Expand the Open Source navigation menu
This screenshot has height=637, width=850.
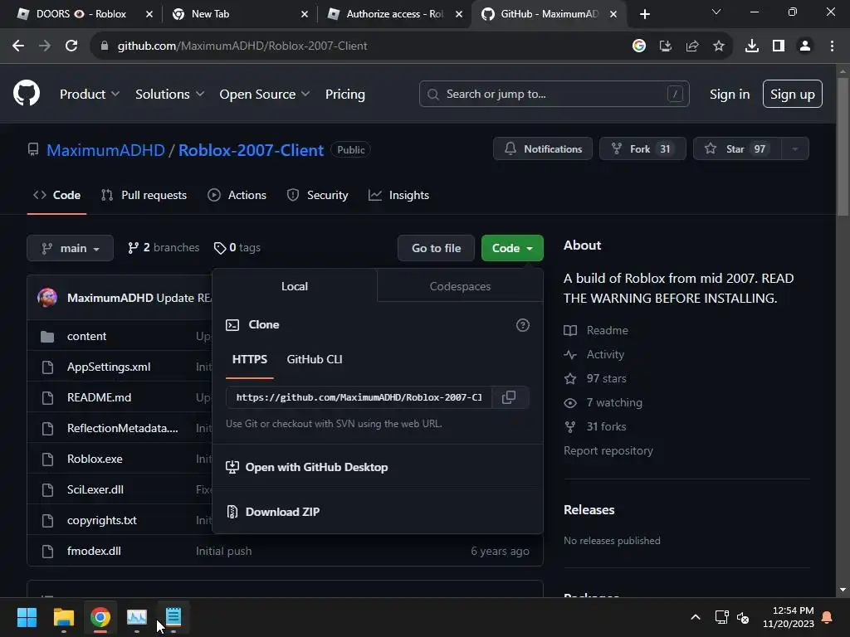265,95
